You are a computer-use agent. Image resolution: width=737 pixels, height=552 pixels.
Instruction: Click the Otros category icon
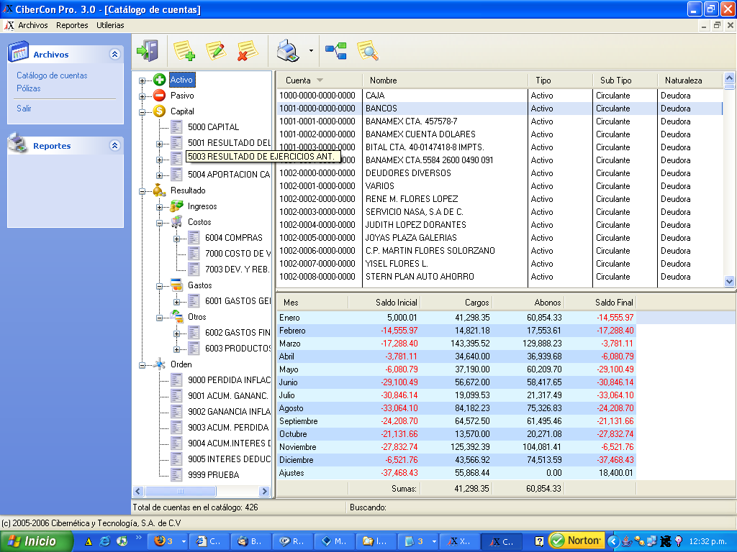[x=177, y=316]
